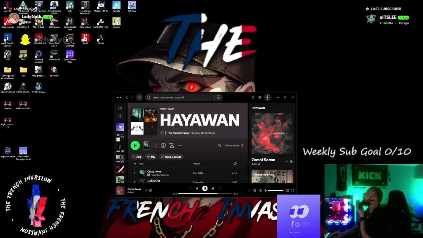
Task: Open the Browse icon in search bar
Action: pos(218,98)
